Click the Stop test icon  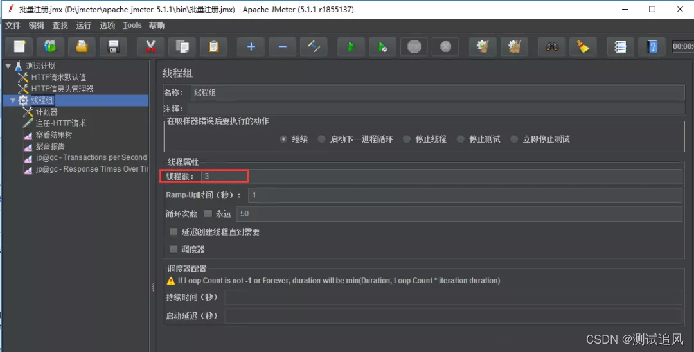(414, 46)
